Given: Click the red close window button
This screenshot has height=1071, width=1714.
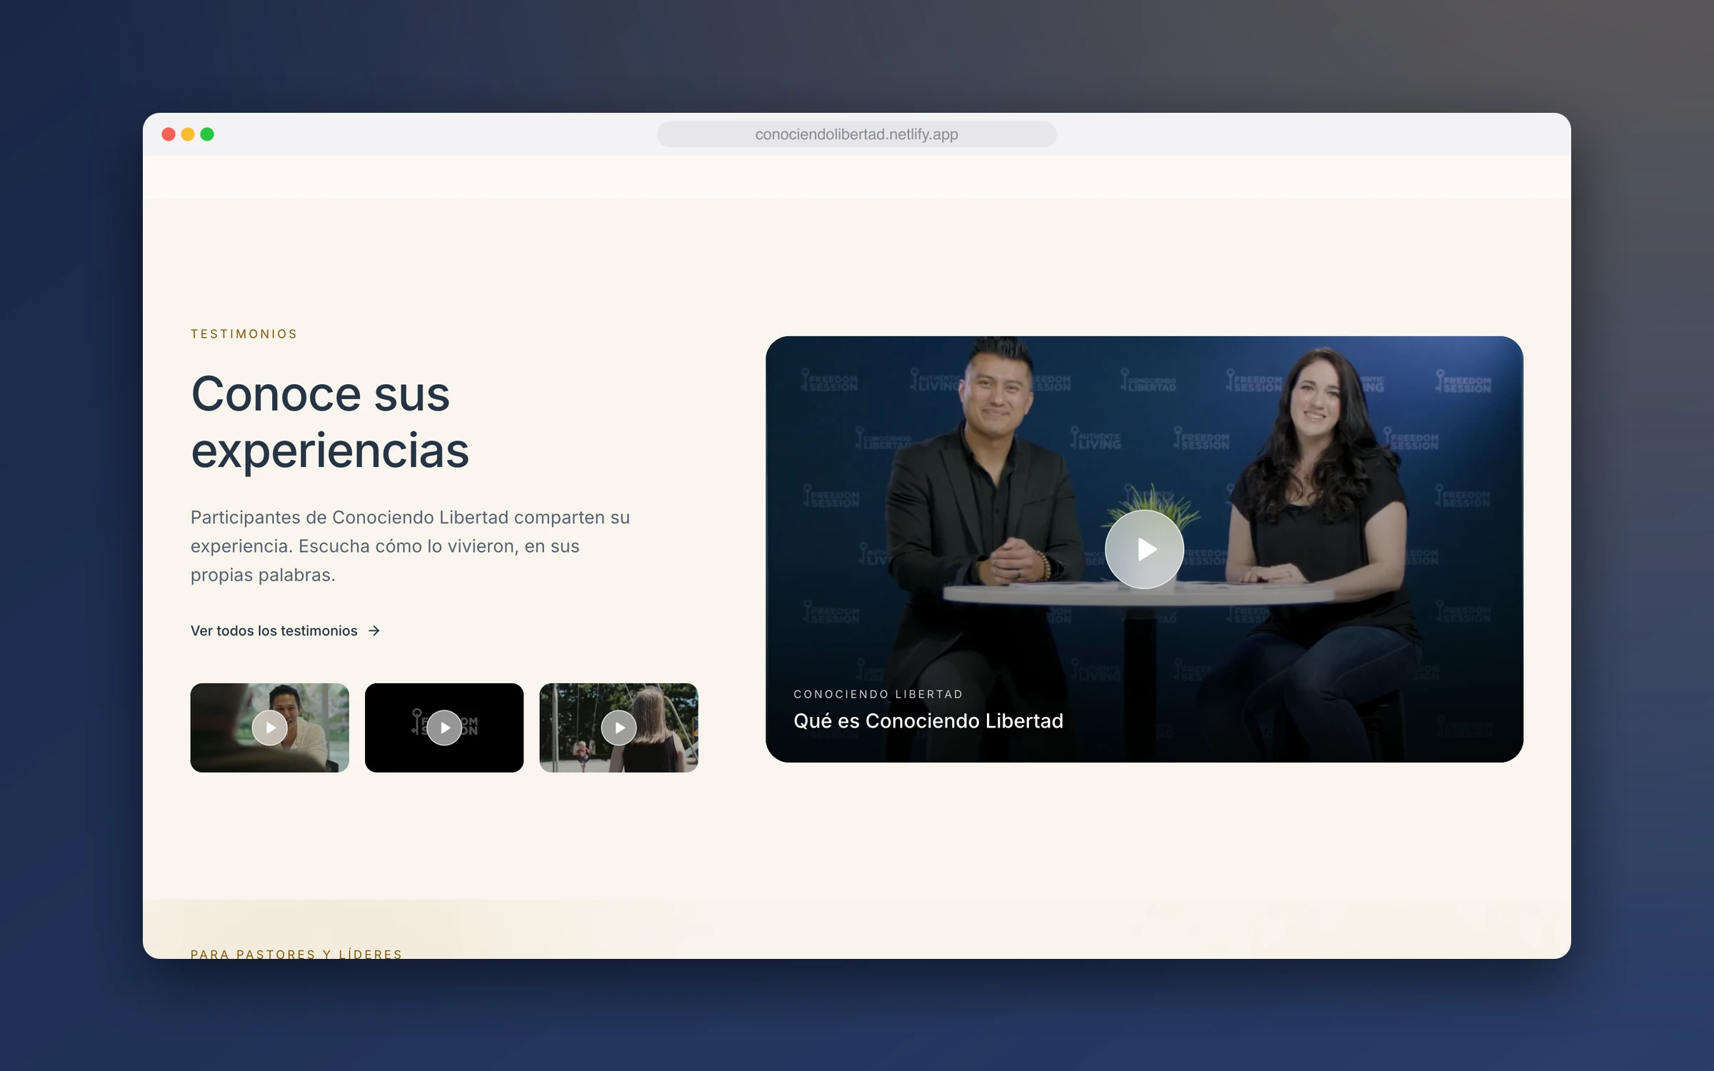Looking at the screenshot, I should (169, 134).
